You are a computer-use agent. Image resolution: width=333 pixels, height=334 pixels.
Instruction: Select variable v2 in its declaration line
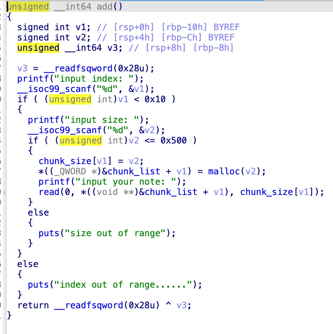92,38
